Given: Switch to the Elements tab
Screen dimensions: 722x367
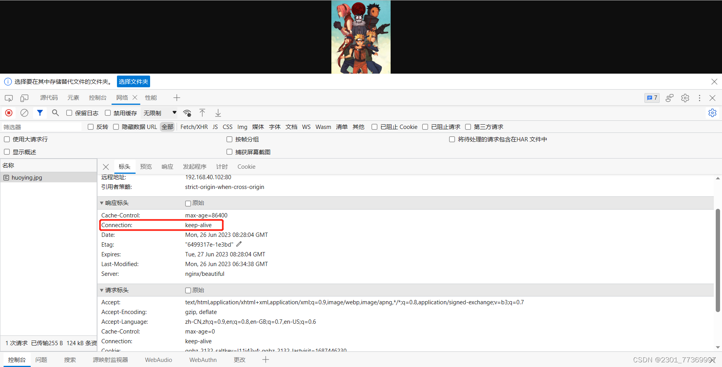Looking at the screenshot, I should pos(73,98).
